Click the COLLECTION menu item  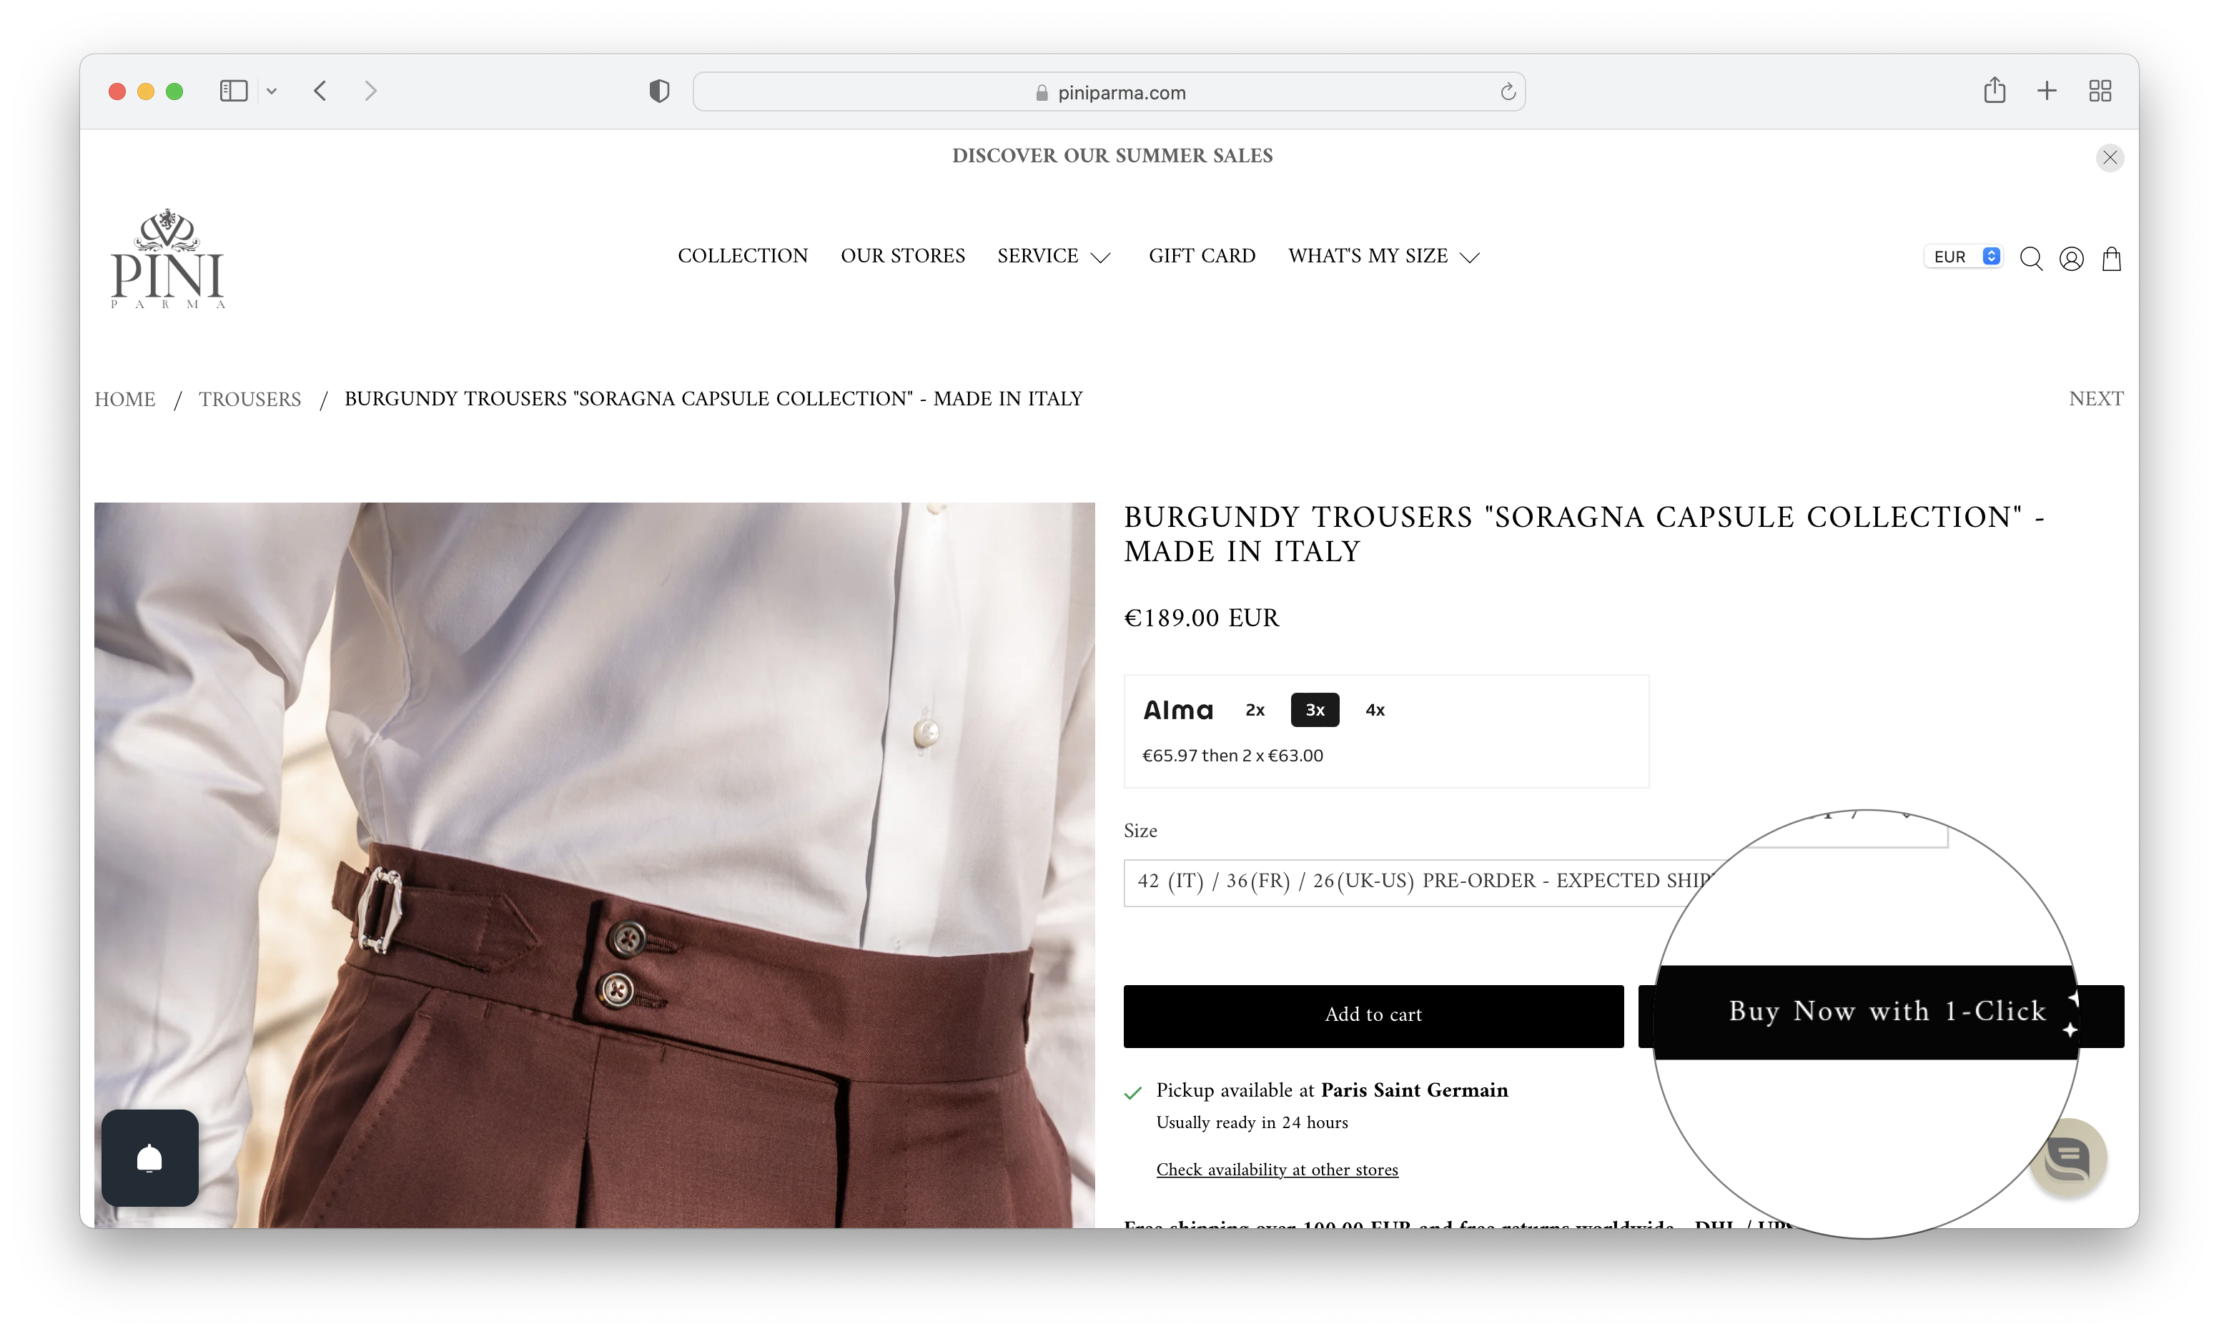tap(743, 257)
